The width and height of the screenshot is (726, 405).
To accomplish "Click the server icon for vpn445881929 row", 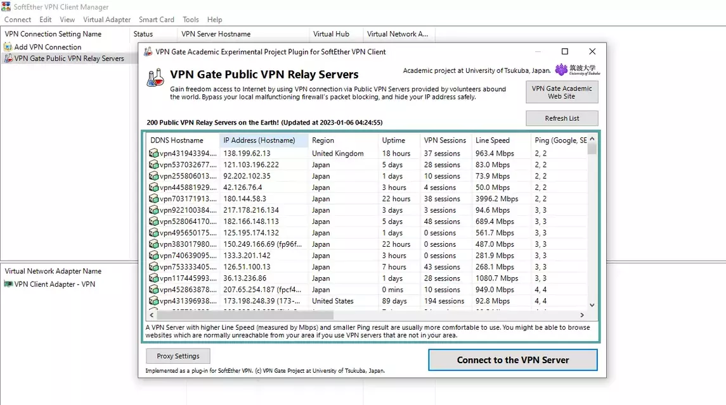I will [x=153, y=187].
